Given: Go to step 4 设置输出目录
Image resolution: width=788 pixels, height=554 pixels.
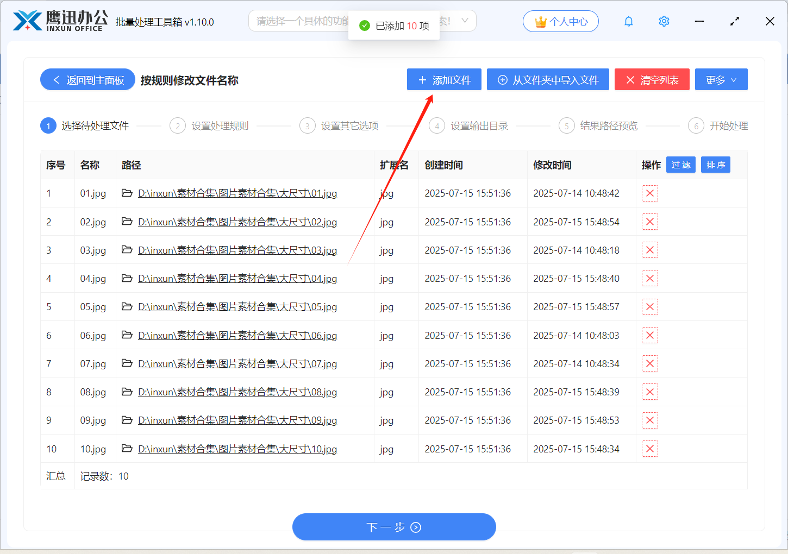Looking at the screenshot, I should click(x=468, y=126).
